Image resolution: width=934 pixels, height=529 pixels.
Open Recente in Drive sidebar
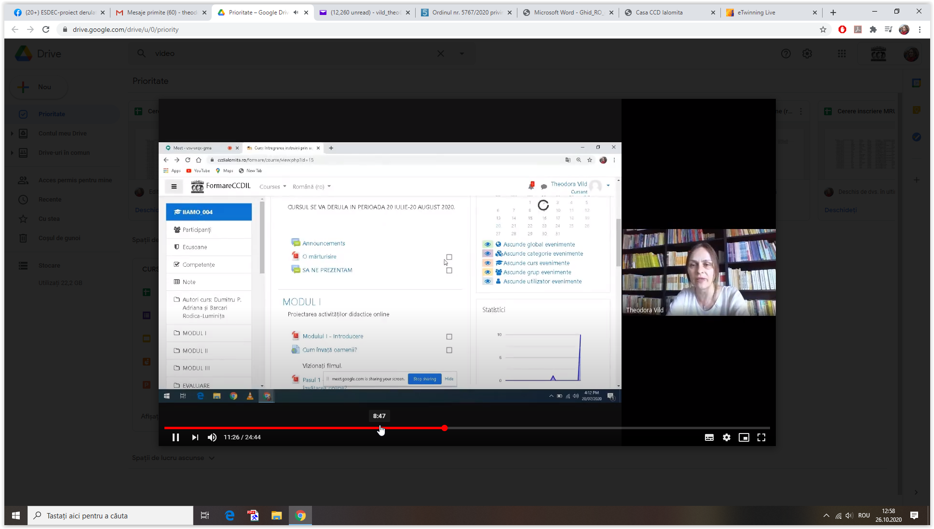tap(63, 200)
